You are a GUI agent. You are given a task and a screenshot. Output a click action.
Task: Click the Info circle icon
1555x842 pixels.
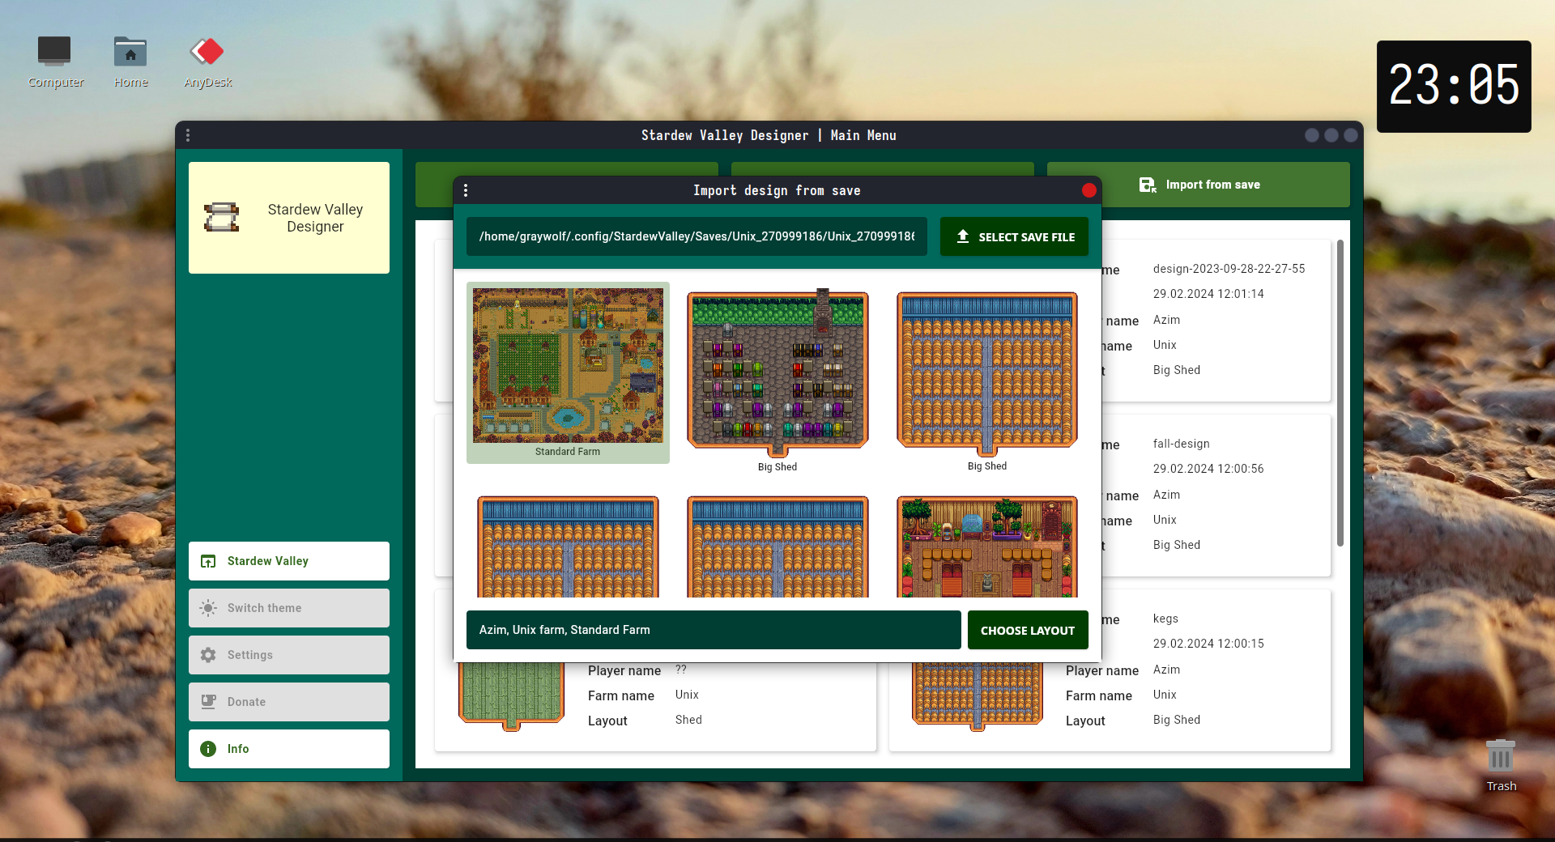pyautogui.click(x=208, y=749)
